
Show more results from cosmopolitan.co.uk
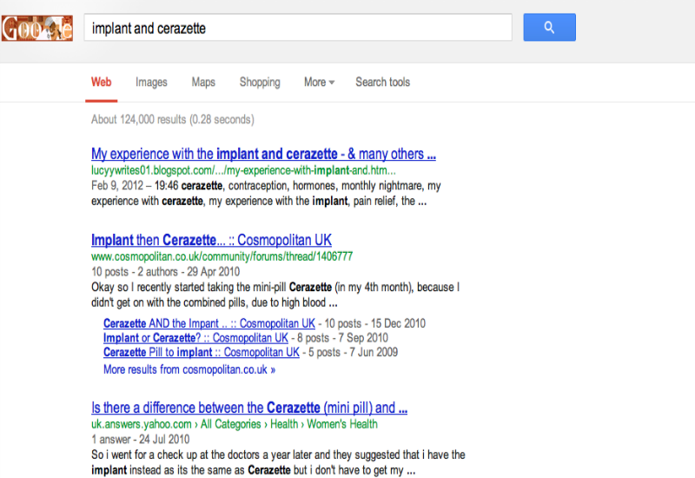[189, 369]
